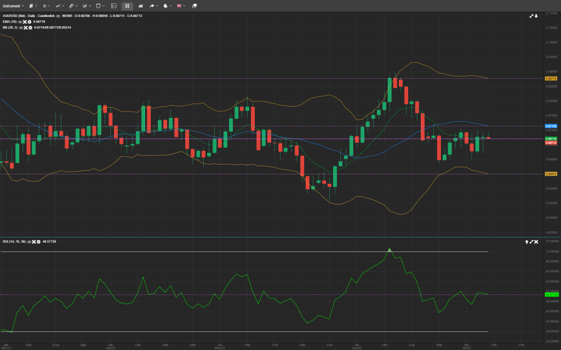Click the blue 0.67143 price axis label
Image resolution: width=561 pixels, height=350 pixels.
(551, 126)
